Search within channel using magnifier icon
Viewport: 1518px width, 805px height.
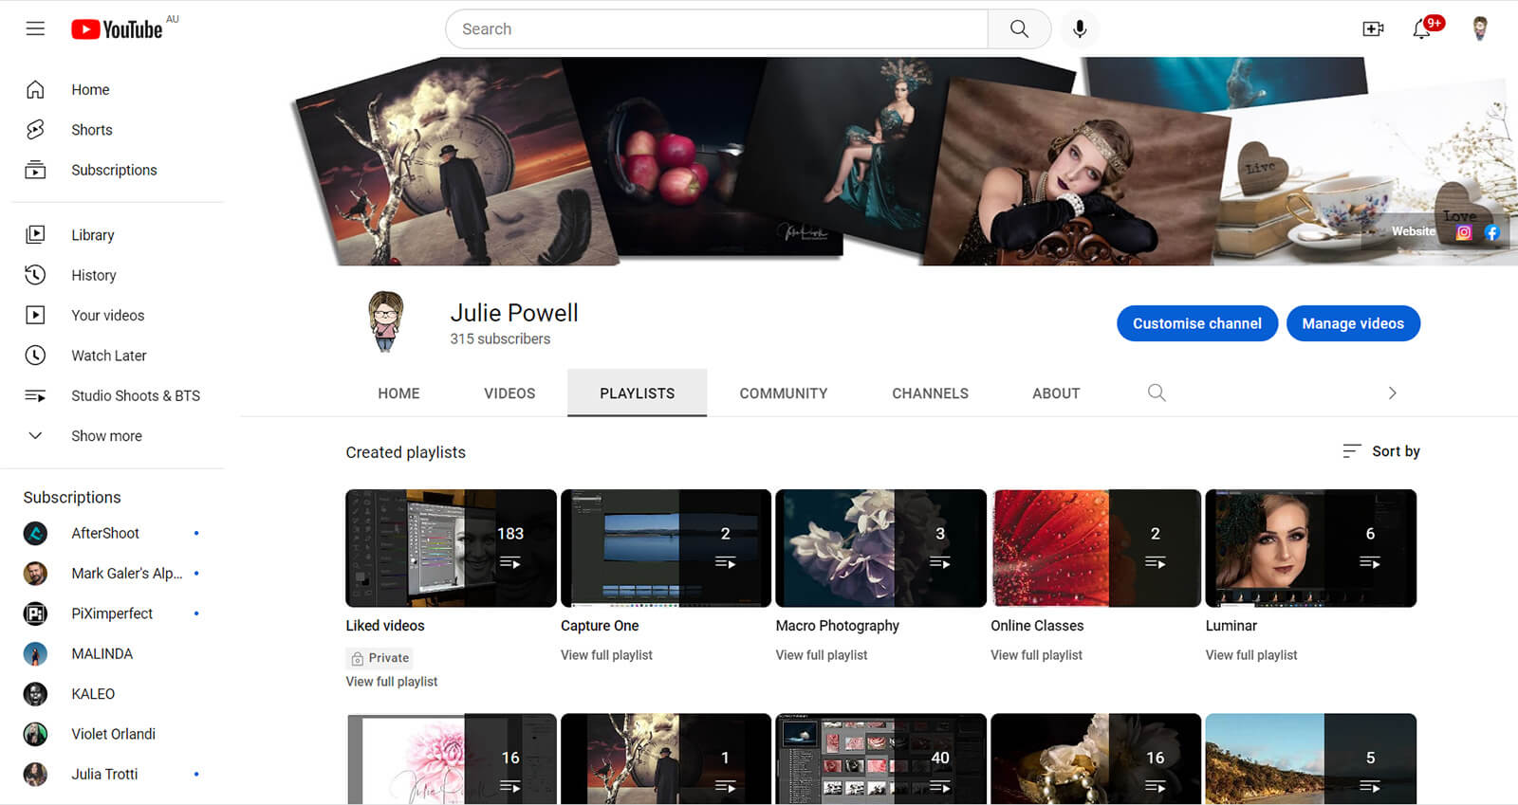[x=1156, y=393]
